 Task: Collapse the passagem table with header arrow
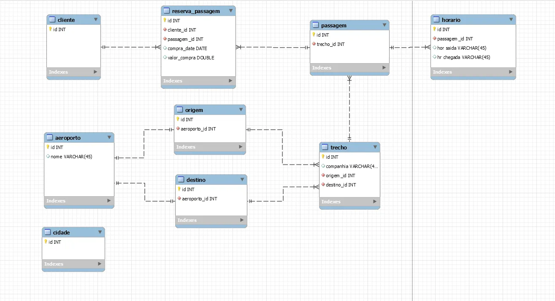384,25
